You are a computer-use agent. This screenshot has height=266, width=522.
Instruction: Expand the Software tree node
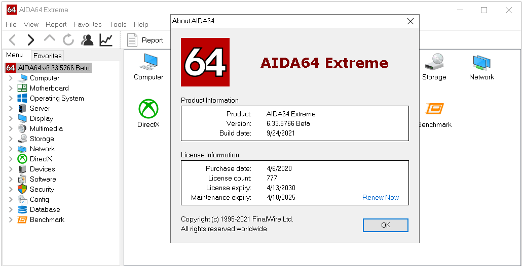click(x=11, y=180)
